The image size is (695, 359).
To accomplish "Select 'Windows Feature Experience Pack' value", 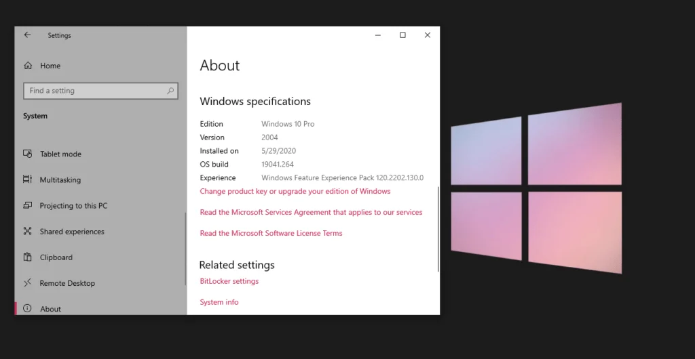I will 342,177.
